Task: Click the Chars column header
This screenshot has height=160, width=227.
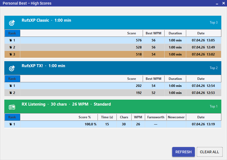Action: [x=124, y=117]
